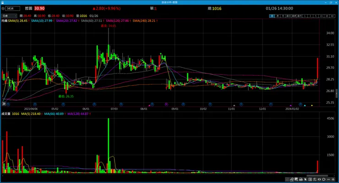The width and height of the screenshot is (339, 183).
Task: Select the 60-minute timeframe button
Action: (x=332, y=16)
